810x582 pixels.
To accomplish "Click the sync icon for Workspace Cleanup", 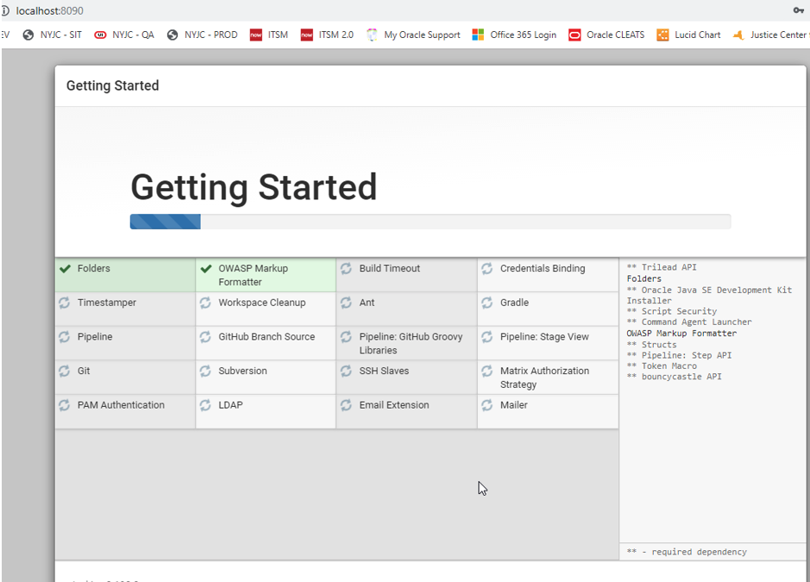I will tap(205, 303).
